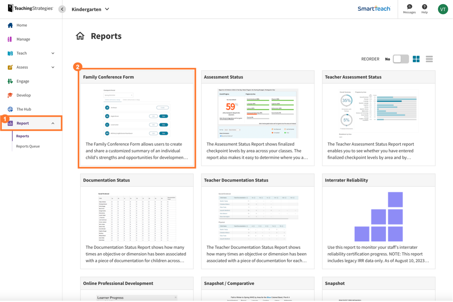Viewport: 453px width, 302px height.
Task: Collapse the sidebar with the back arrow
Action: [62, 9]
